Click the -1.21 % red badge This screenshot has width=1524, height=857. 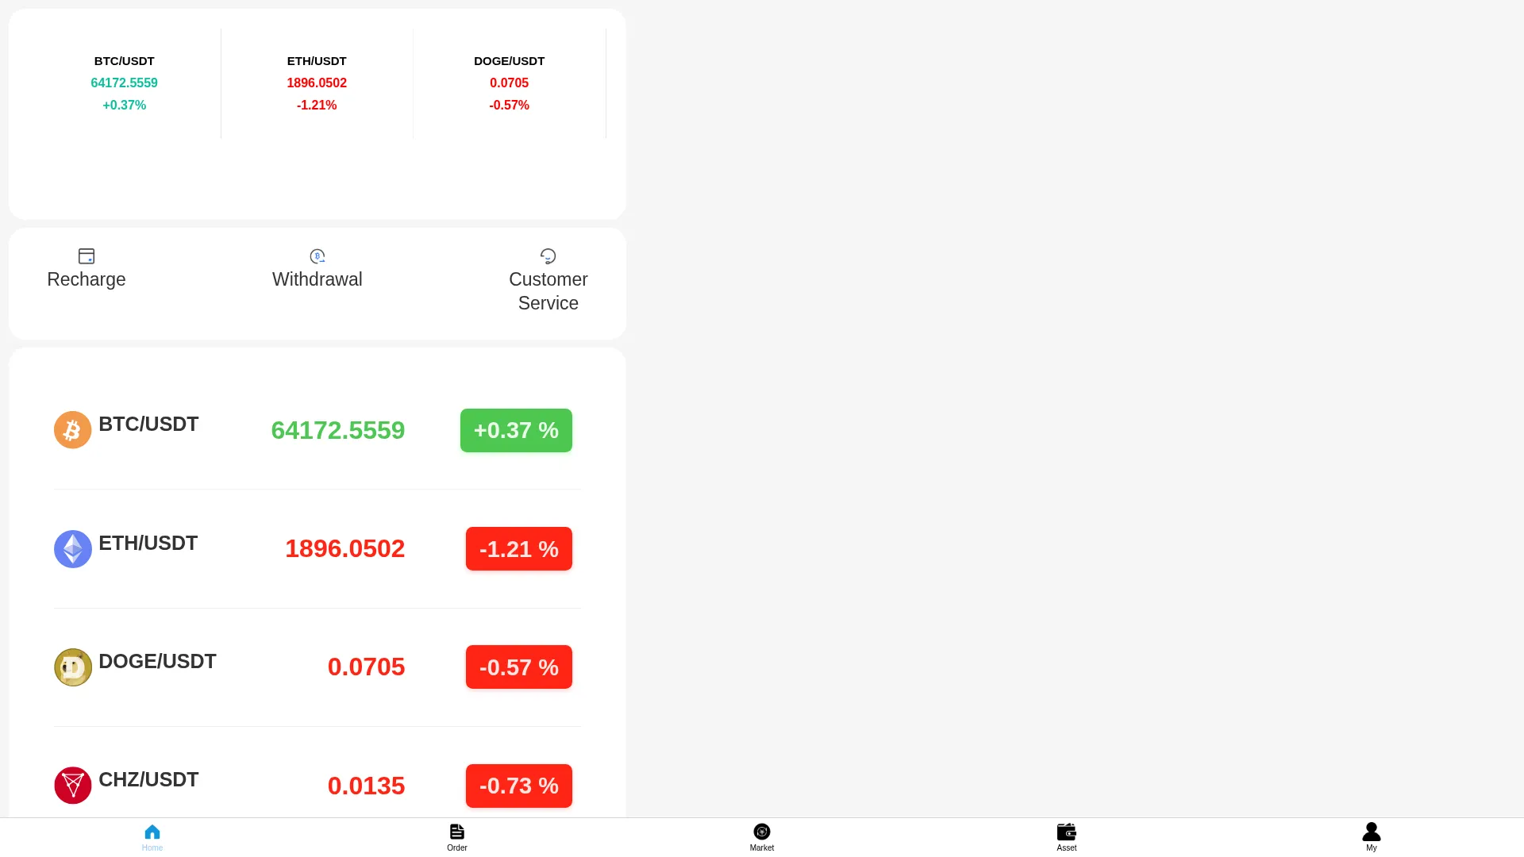point(519,549)
